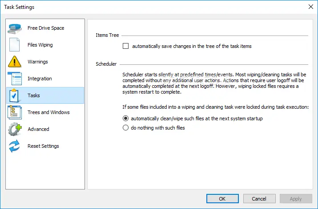The height and width of the screenshot is (209, 318).
Task: Click the 'Scheduler starts silently' description paragraph
Action: pos(214,83)
